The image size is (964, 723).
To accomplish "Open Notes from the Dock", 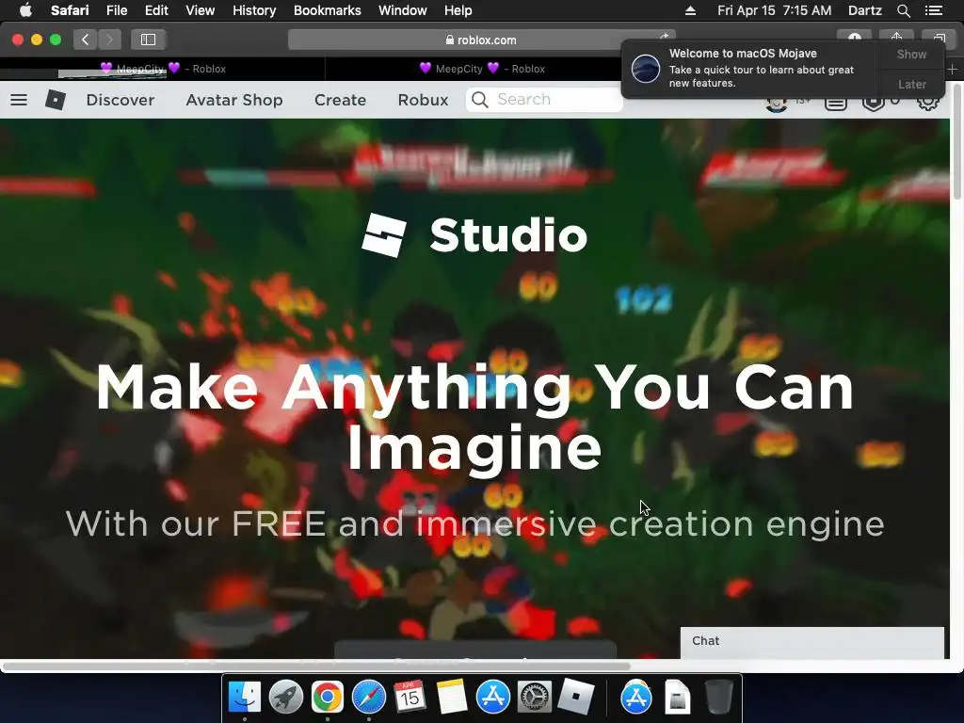I will tap(451, 698).
